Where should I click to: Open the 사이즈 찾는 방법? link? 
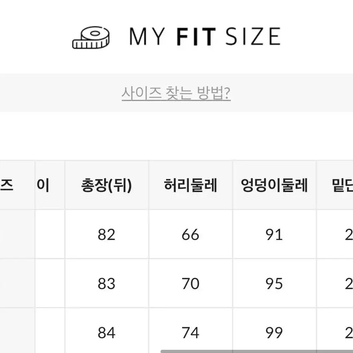[x=176, y=93]
